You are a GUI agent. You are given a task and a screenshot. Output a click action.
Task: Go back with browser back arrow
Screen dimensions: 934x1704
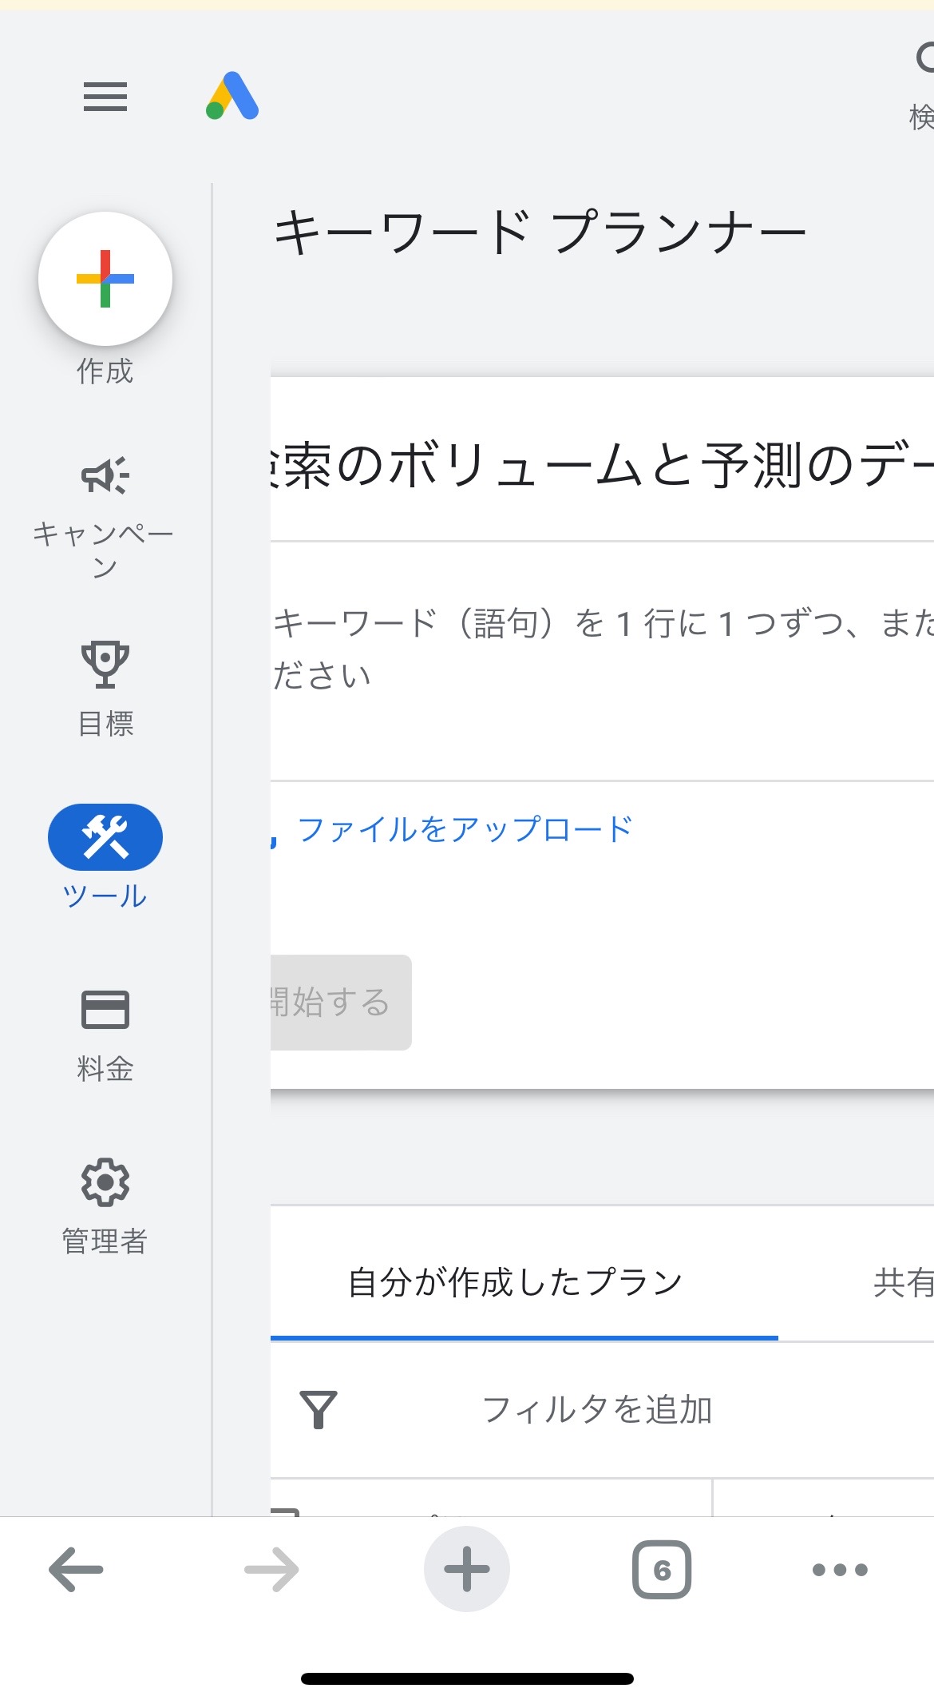[76, 1569]
